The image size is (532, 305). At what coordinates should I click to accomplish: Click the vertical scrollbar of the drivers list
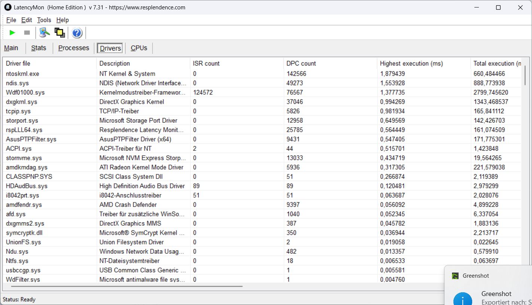coord(525,75)
